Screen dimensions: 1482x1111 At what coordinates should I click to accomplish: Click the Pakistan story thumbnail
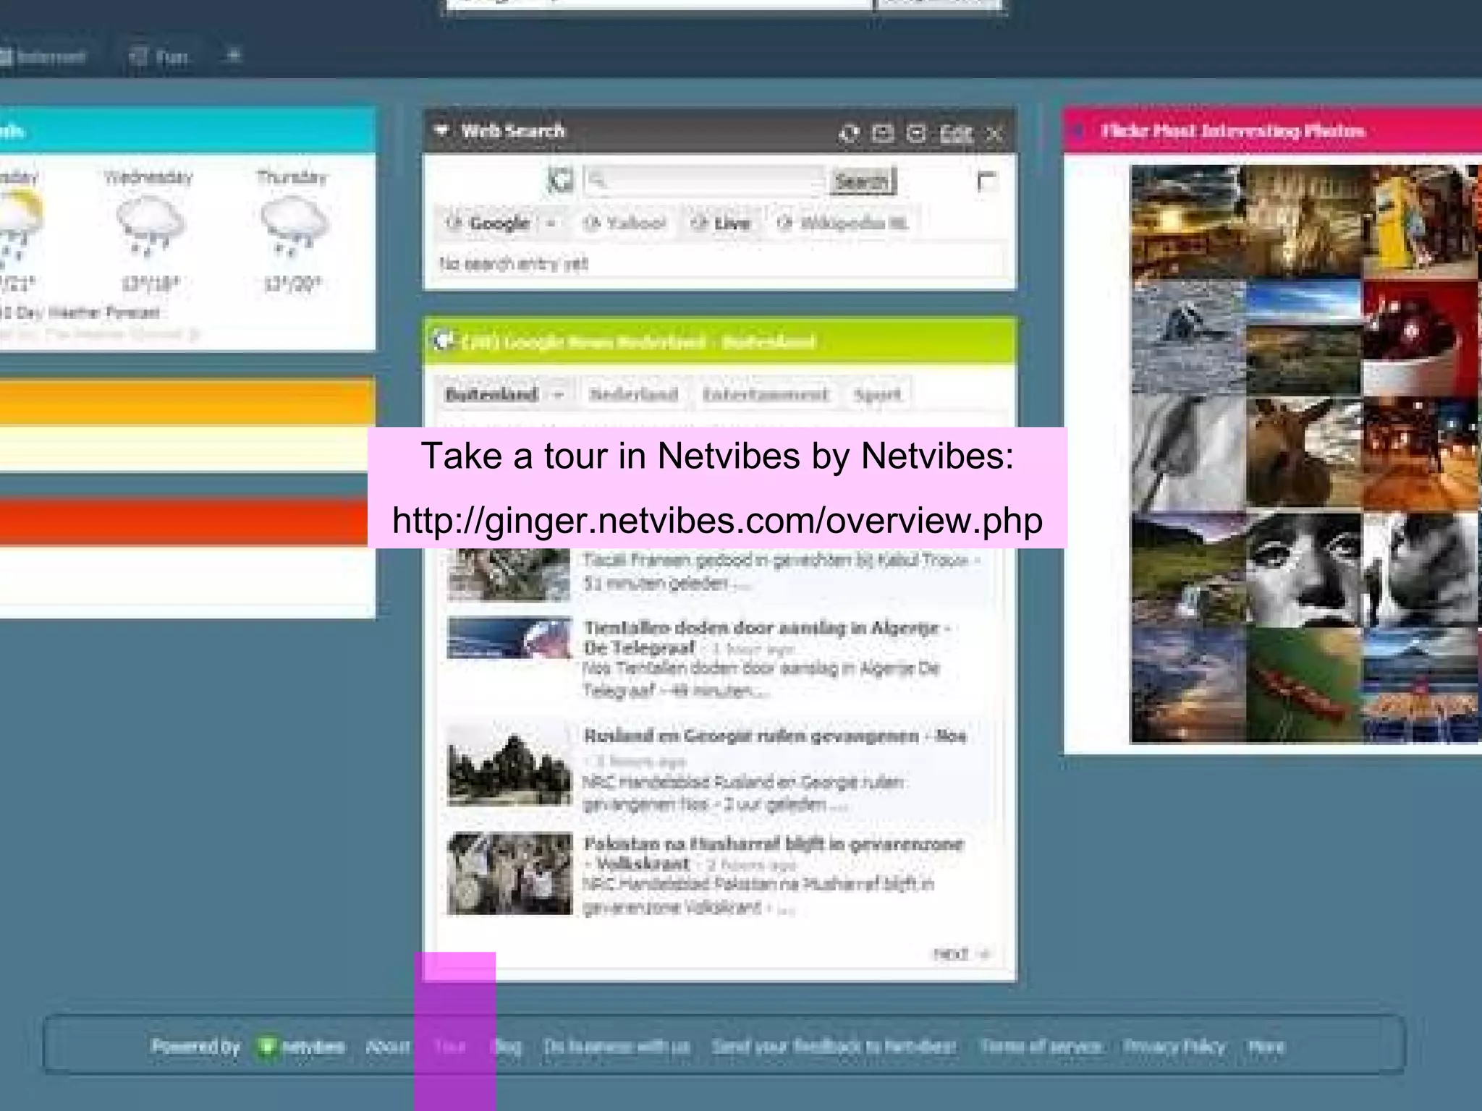click(509, 874)
